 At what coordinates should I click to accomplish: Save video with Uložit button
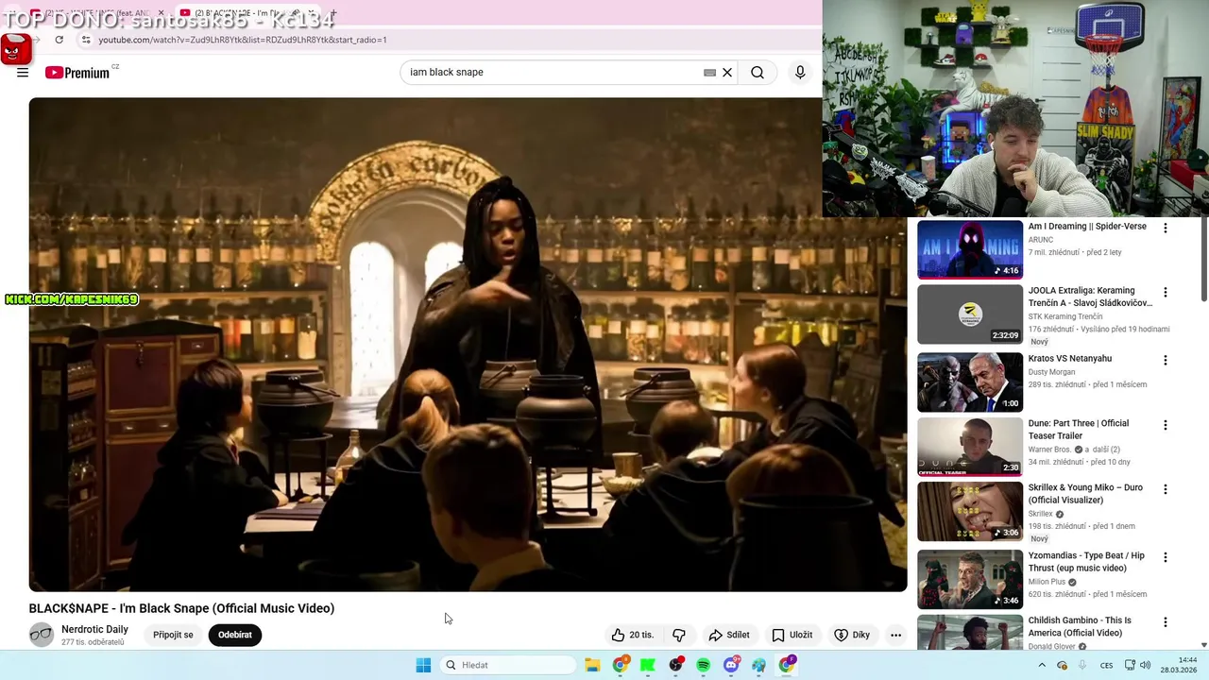coord(792,635)
